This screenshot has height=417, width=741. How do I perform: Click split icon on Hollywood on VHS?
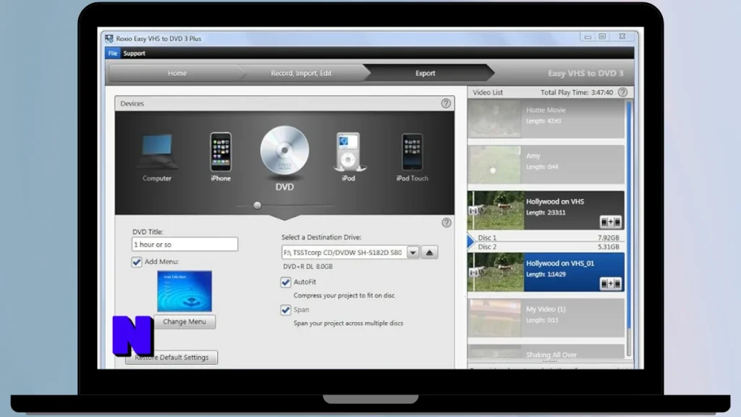point(611,222)
